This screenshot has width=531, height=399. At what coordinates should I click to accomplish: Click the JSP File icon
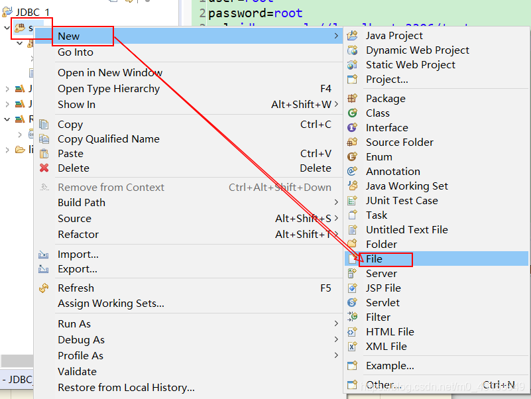pos(352,288)
